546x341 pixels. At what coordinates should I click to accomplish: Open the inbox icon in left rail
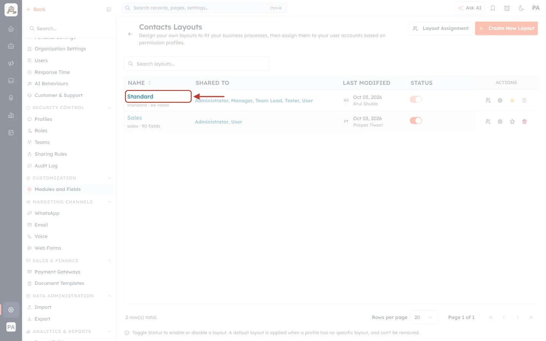11,81
